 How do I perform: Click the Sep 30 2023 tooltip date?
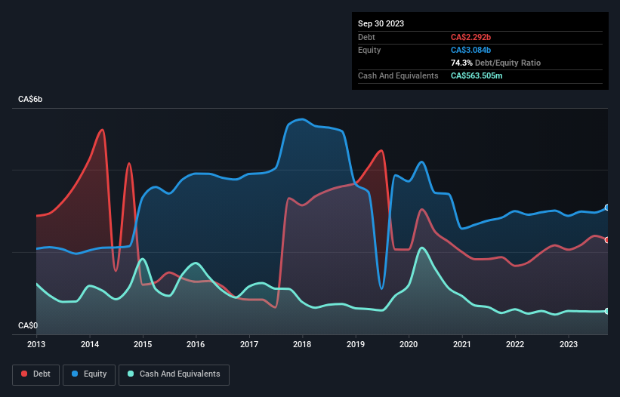381,23
